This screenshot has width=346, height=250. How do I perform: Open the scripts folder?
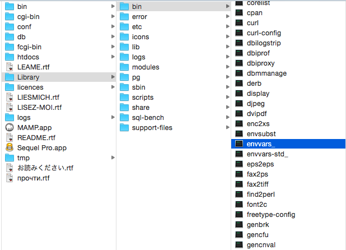[143, 98]
